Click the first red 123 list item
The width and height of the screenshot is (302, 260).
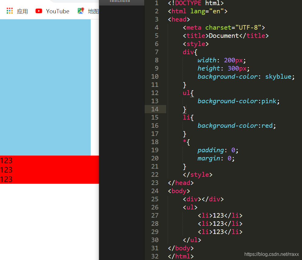(49, 160)
